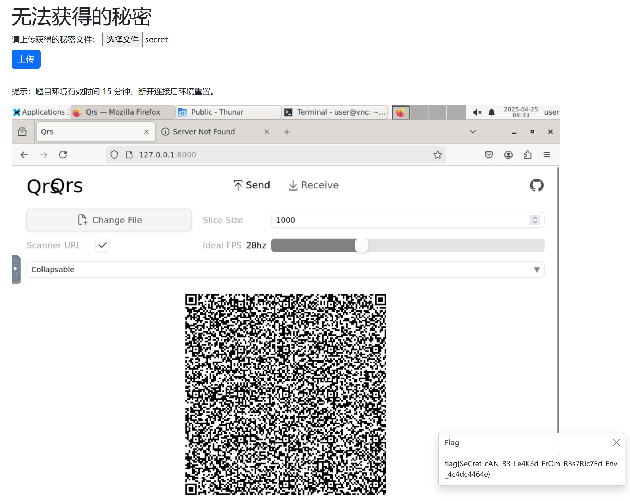Click the Firefox page vertical scrollbar

tap(558, 301)
